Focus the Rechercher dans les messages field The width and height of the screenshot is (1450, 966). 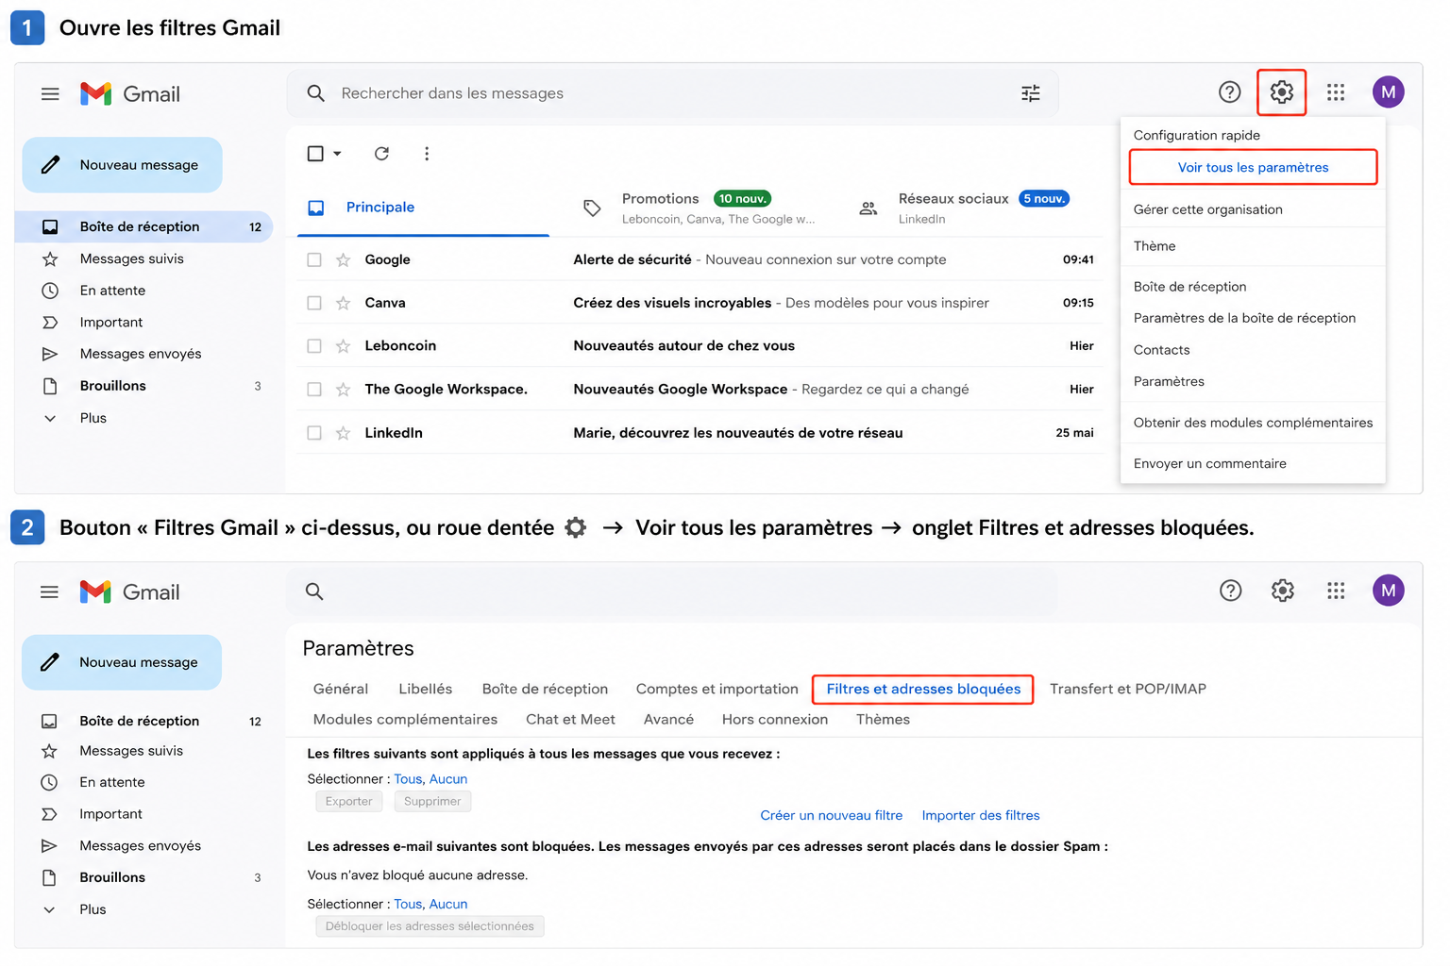point(672,93)
